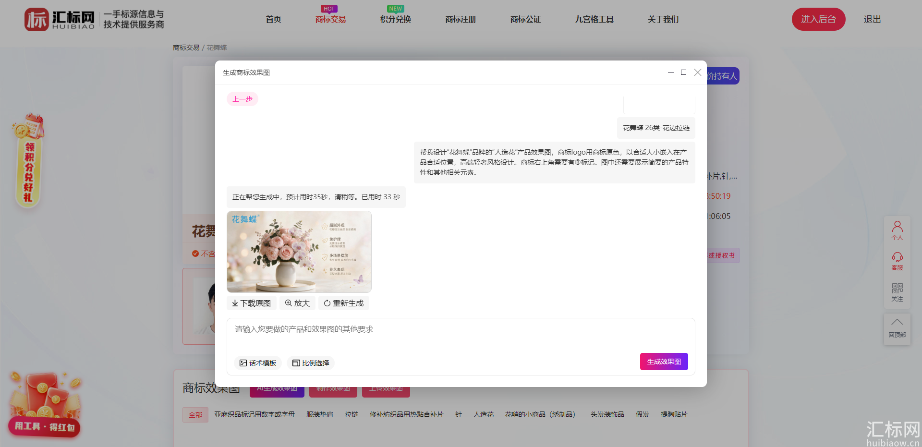Open the 商标交易 navigation menu

click(330, 19)
